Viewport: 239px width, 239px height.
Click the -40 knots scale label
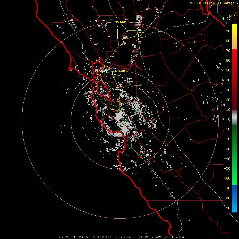[227, 159]
